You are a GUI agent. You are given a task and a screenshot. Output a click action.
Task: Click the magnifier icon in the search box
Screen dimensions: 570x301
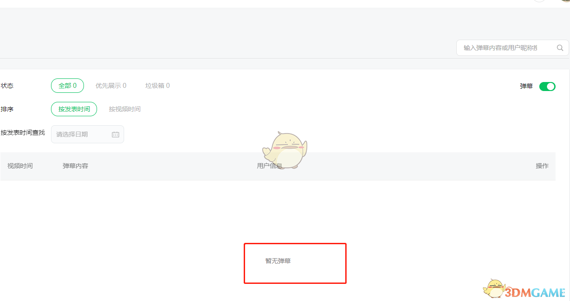tap(560, 48)
